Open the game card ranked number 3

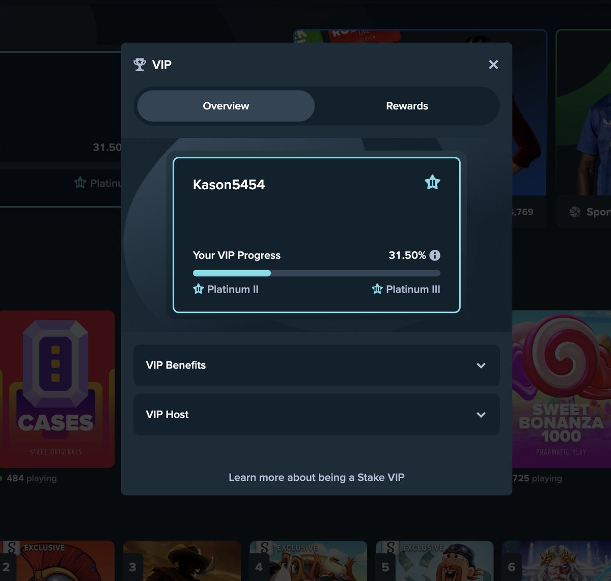(x=182, y=561)
